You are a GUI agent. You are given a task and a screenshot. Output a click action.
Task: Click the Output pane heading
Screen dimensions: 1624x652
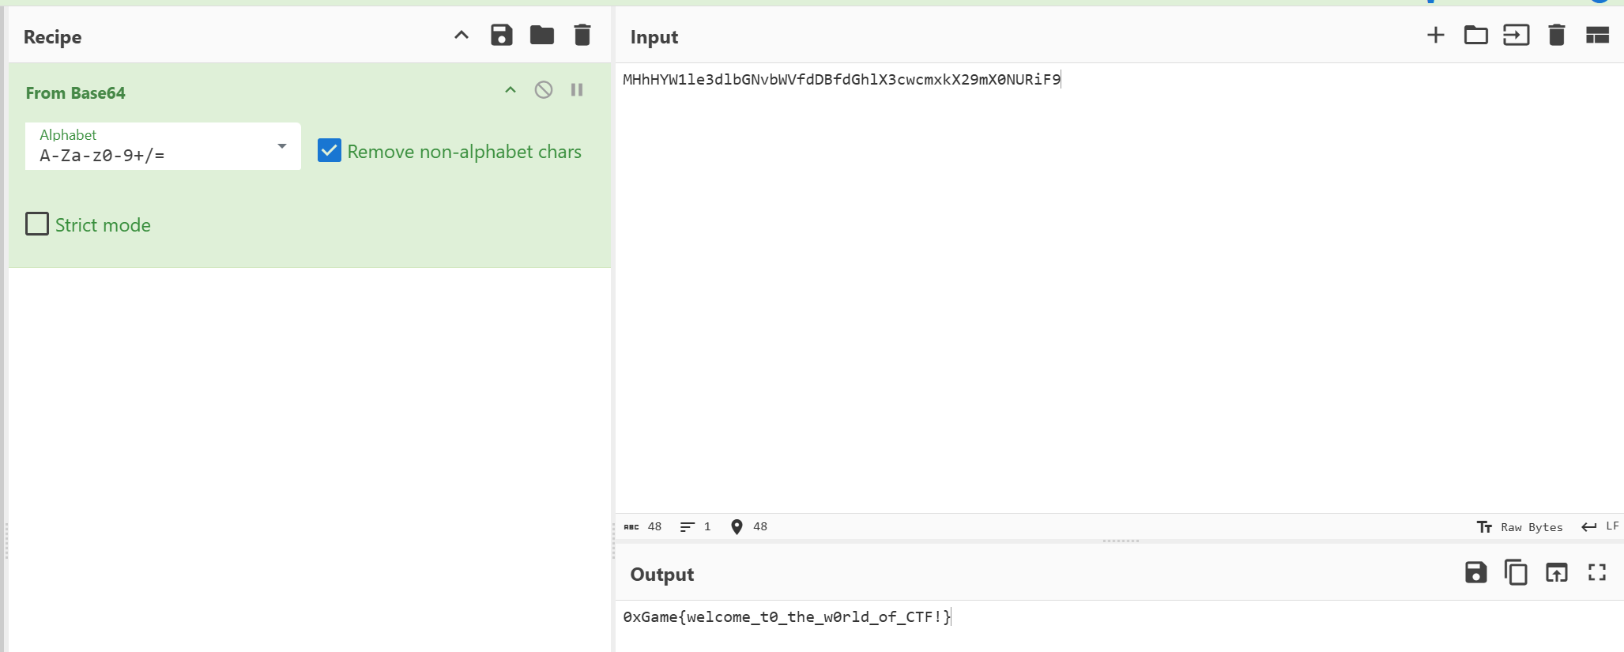tap(662, 575)
